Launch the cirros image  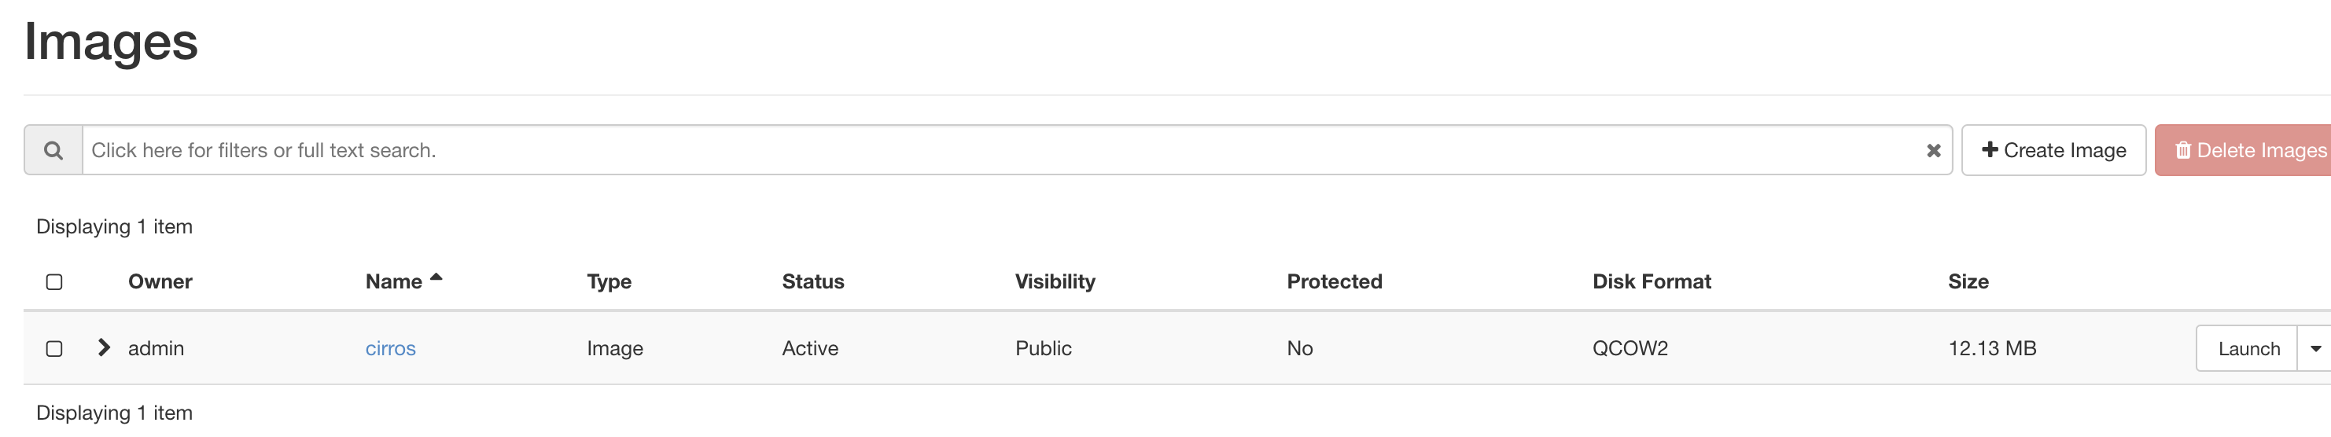pos(2248,348)
